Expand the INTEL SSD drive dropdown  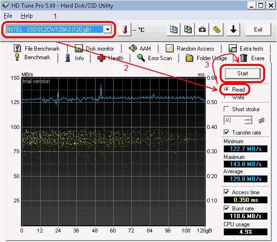click(x=107, y=30)
